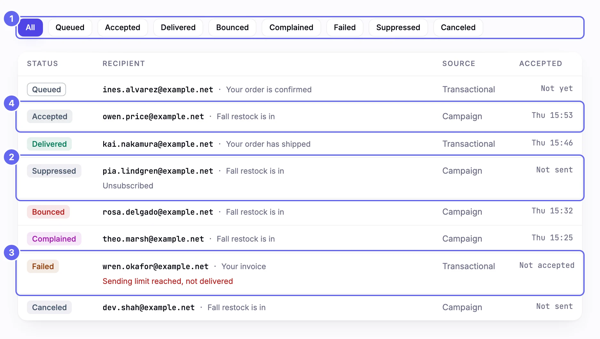600x339 pixels.
Task: Select kai.nakamura@example.net address
Action: pyautogui.click(x=158, y=144)
